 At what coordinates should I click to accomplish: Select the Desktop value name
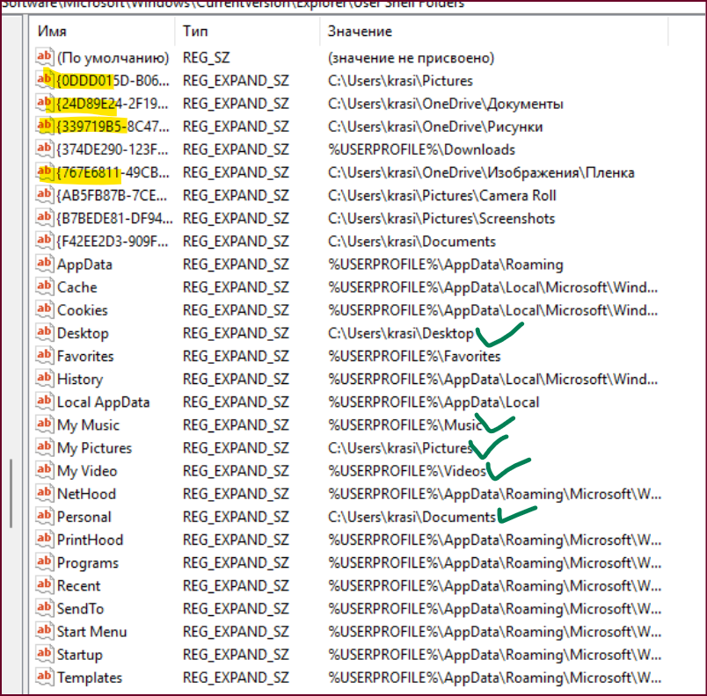coord(83,333)
